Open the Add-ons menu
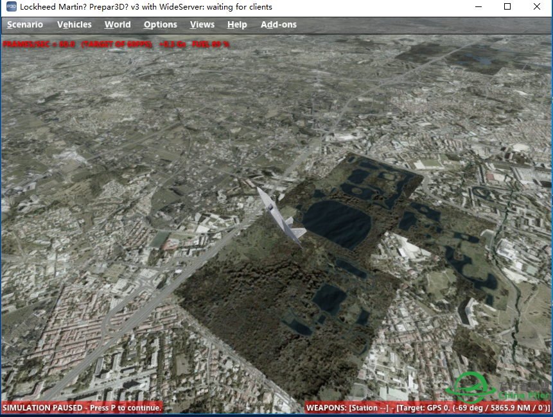553x417 pixels. 279,24
